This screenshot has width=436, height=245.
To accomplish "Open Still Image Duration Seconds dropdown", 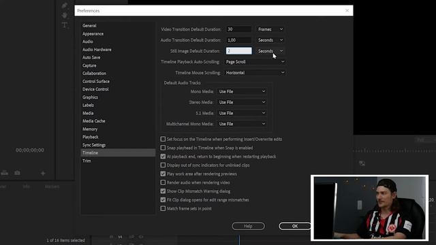I will coord(270,51).
